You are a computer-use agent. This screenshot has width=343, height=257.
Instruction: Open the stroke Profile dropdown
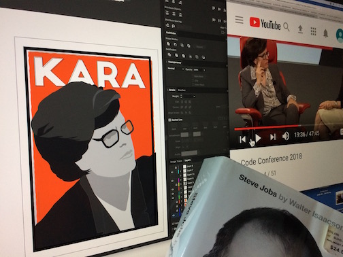(189, 153)
